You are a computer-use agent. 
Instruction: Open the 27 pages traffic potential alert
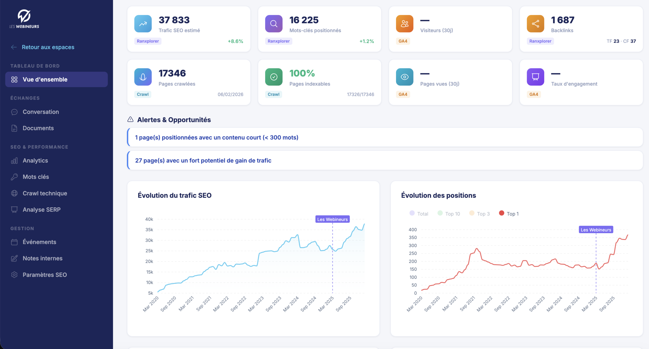[x=385, y=160]
